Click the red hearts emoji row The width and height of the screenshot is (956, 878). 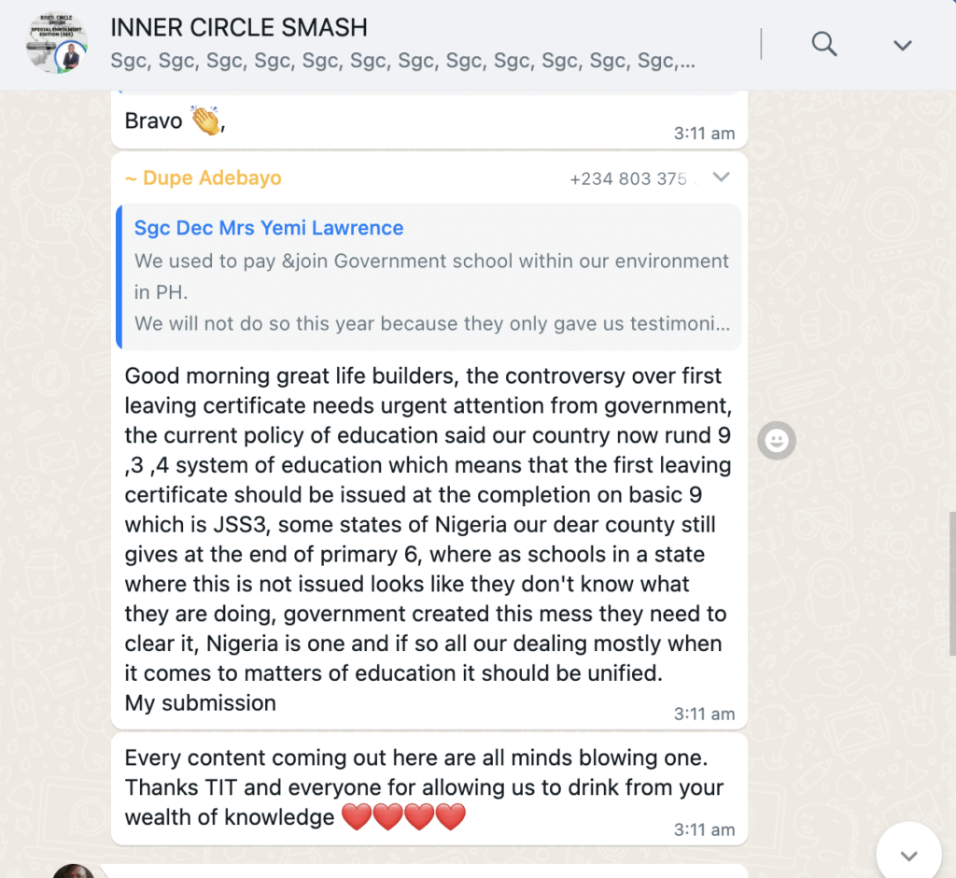tap(403, 816)
